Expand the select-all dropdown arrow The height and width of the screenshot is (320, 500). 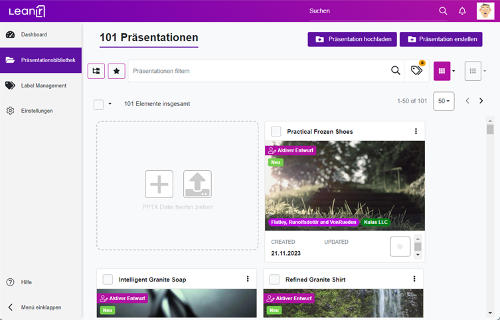point(110,104)
